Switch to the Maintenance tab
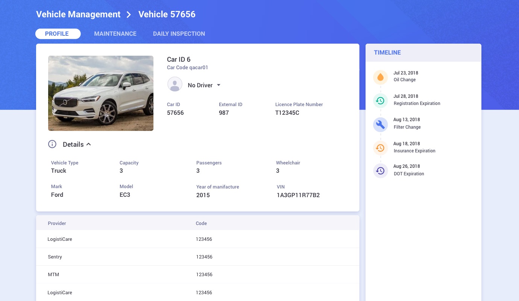This screenshot has height=301, width=519. click(x=115, y=34)
